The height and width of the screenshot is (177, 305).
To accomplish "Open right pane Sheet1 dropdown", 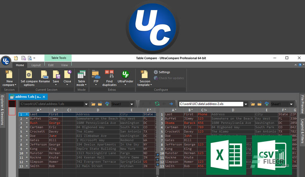I will [291, 104].
